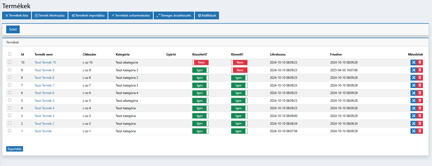Click the Exportálás button
The image size is (432, 166).
[15, 149]
